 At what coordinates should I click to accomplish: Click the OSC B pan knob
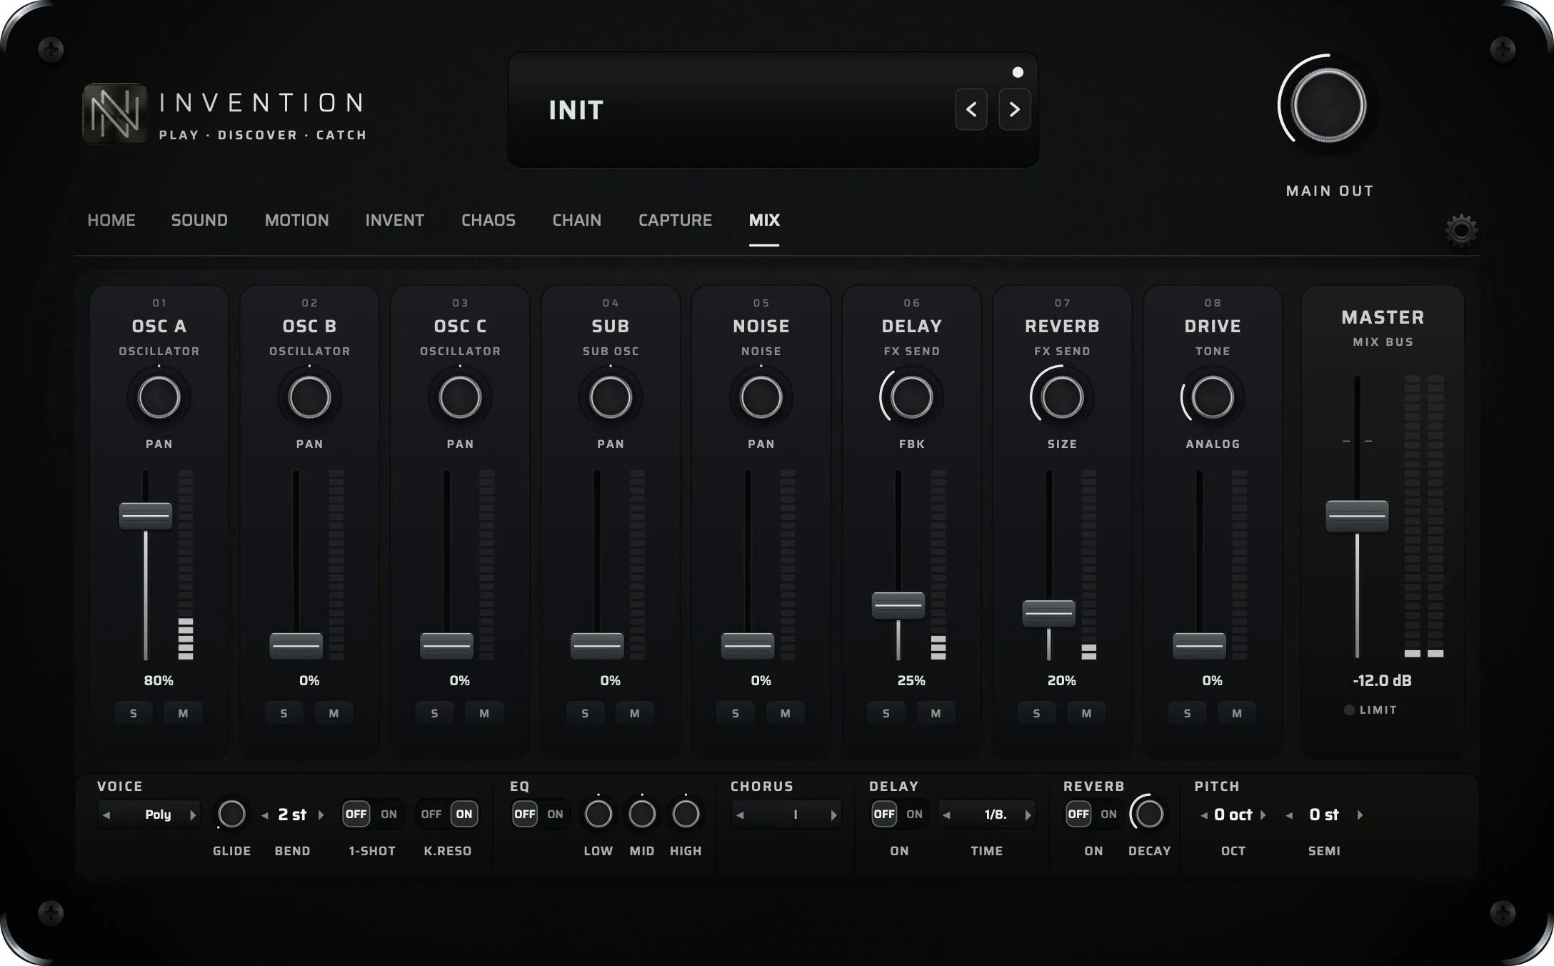(x=309, y=397)
